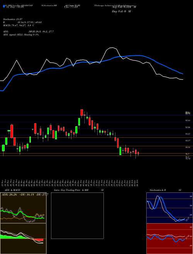Select the 'CL: 77.55' closing price text
This screenshot has height=254, width=193.
pyautogui.click(x=71, y=7)
